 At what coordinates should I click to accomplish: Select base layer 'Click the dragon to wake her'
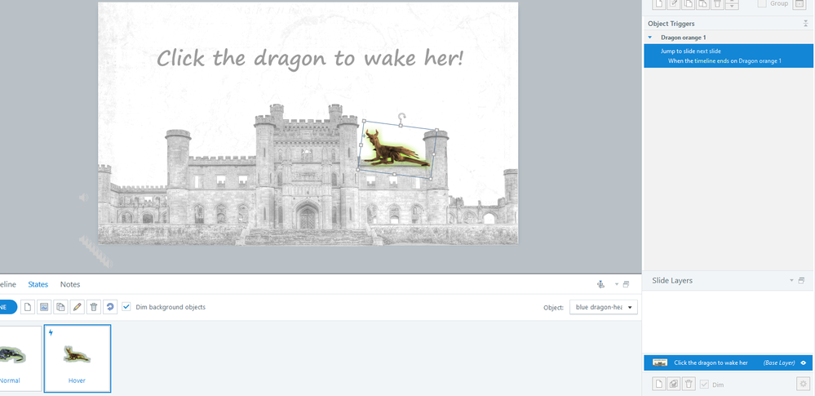[728, 363]
